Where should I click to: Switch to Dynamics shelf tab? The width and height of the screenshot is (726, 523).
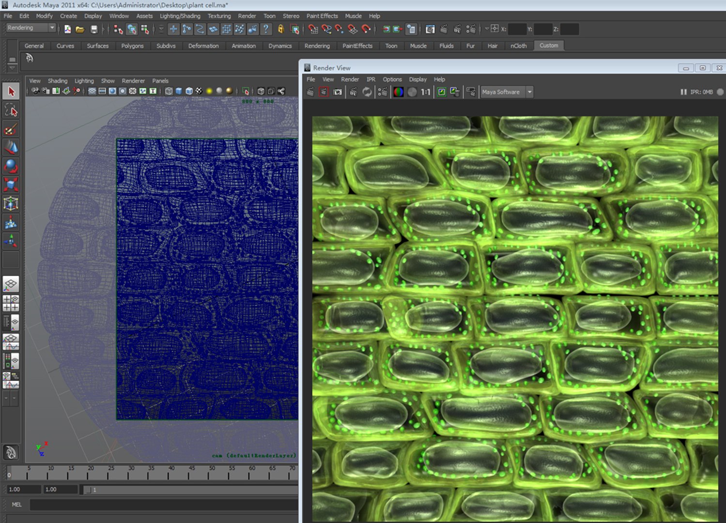(280, 46)
